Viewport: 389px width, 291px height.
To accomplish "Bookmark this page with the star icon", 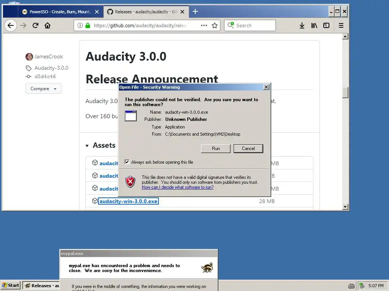I will (215, 25).
